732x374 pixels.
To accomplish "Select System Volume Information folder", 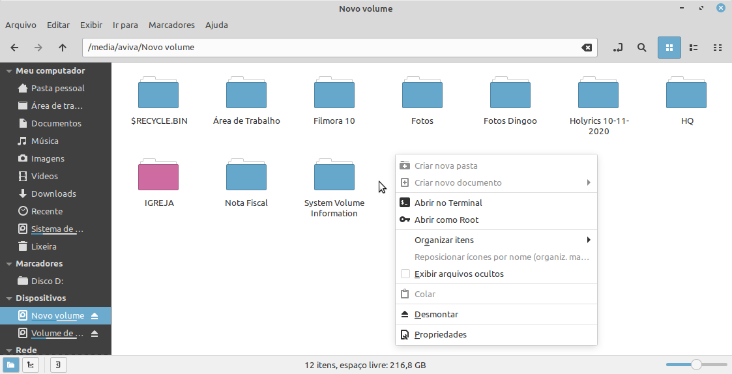I will pyautogui.click(x=334, y=188).
